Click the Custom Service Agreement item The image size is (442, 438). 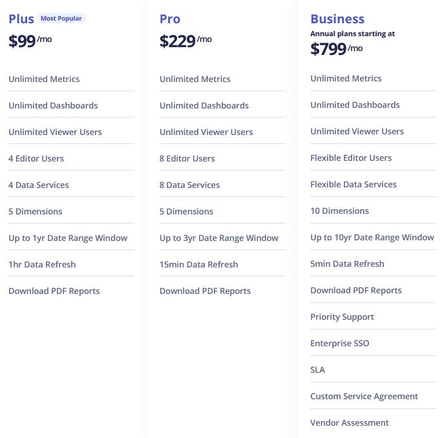(364, 396)
